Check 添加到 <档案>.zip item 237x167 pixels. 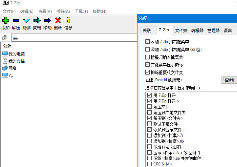(x=149, y=141)
